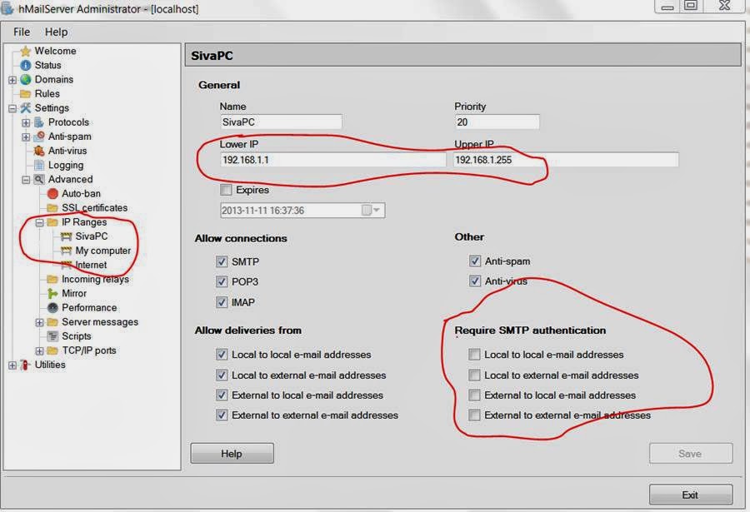The height and width of the screenshot is (512, 750).
Task: Click the Incoming relays folder icon
Action: tap(52, 279)
